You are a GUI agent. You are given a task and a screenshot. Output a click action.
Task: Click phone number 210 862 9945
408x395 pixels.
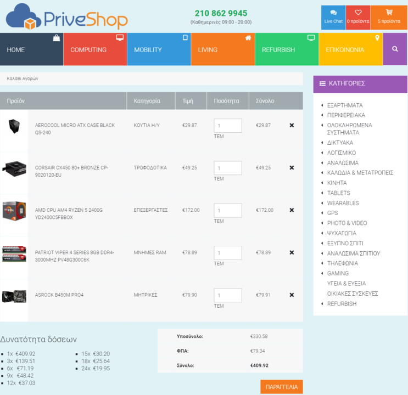(x=221, y=13)
